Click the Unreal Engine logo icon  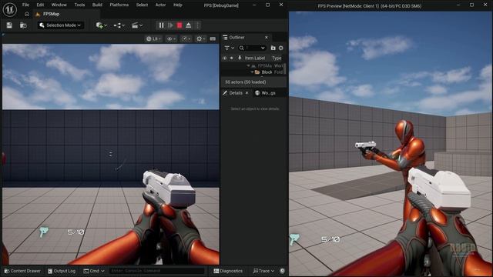coord(9,9)
